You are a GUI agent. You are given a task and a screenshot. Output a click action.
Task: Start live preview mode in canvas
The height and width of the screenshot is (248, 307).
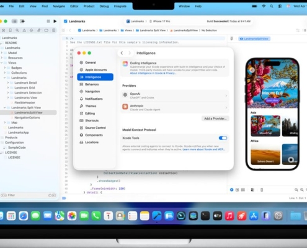click(231, 190)
